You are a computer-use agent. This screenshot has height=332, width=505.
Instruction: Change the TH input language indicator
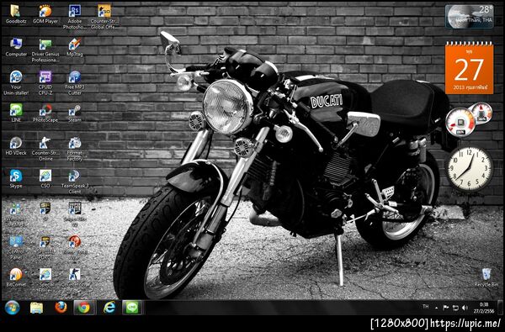point(426,307)
